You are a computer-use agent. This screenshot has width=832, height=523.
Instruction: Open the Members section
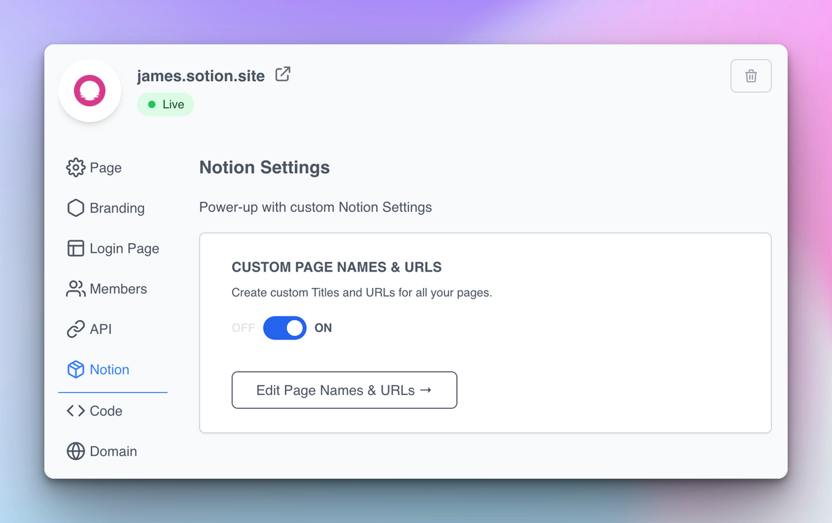(x=107, y=289)
